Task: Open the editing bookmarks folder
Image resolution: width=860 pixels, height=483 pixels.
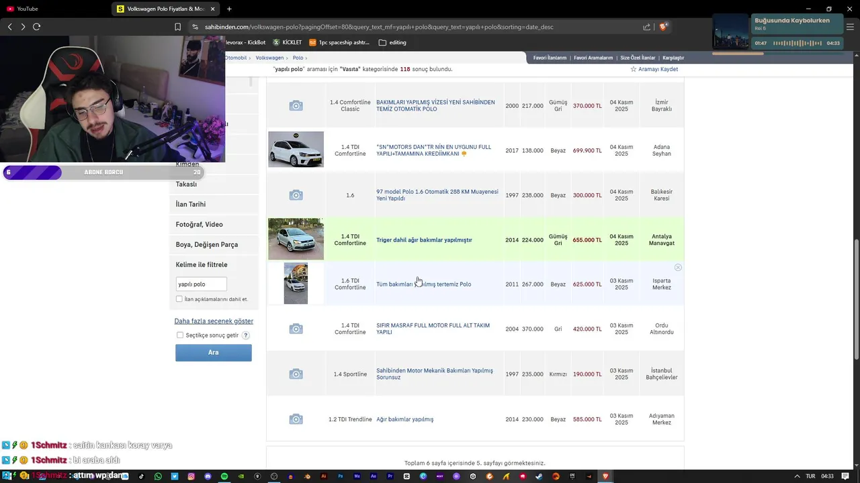Action: point(392,42)
